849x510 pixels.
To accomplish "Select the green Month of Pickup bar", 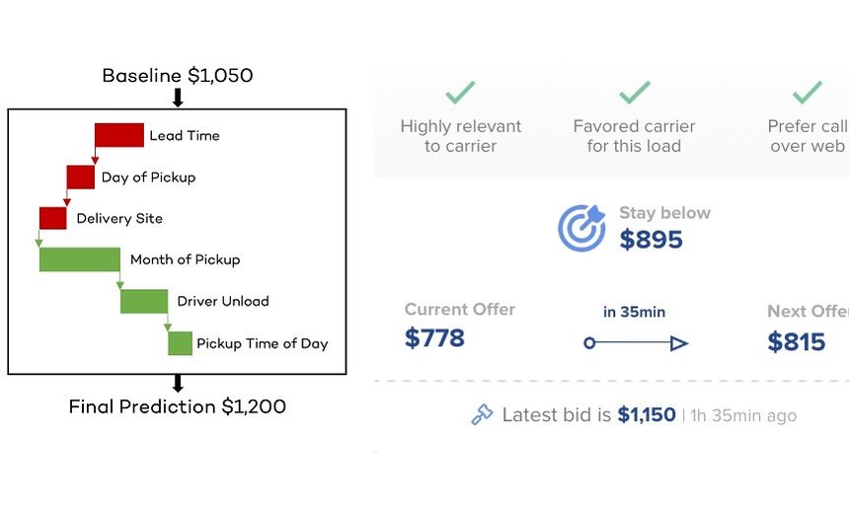I will coord(80,259).
